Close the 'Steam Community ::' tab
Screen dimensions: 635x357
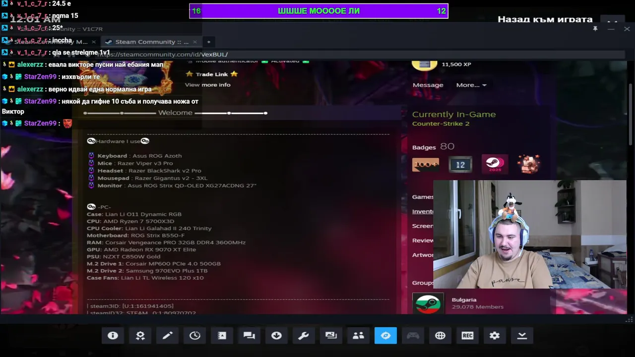coord(194,42)
